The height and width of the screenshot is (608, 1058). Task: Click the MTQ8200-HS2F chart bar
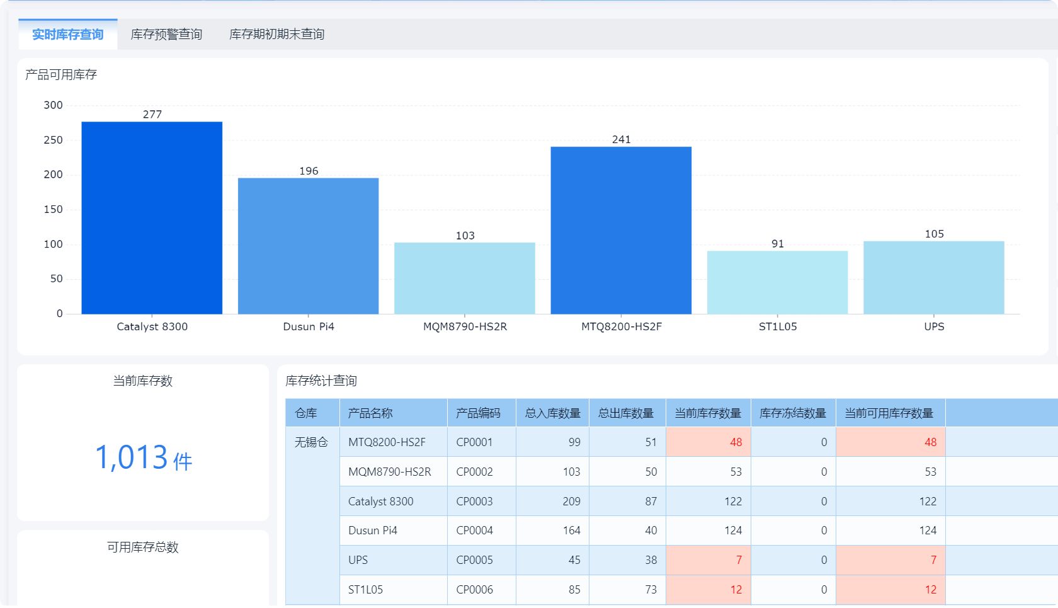click(x=621, y=231)
